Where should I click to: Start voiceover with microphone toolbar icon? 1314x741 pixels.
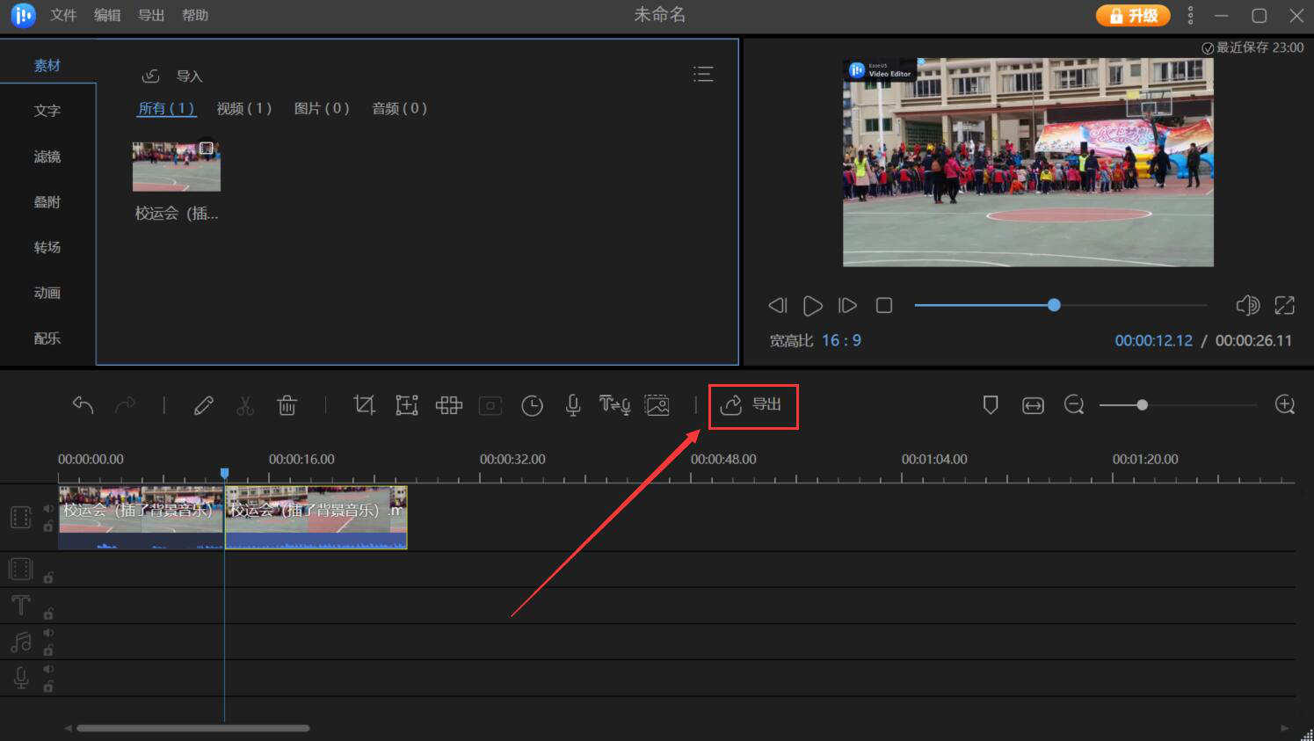[573, 405]
